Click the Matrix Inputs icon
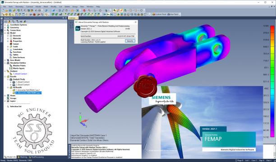Viewport: 276px width, 162px height. 11,68
